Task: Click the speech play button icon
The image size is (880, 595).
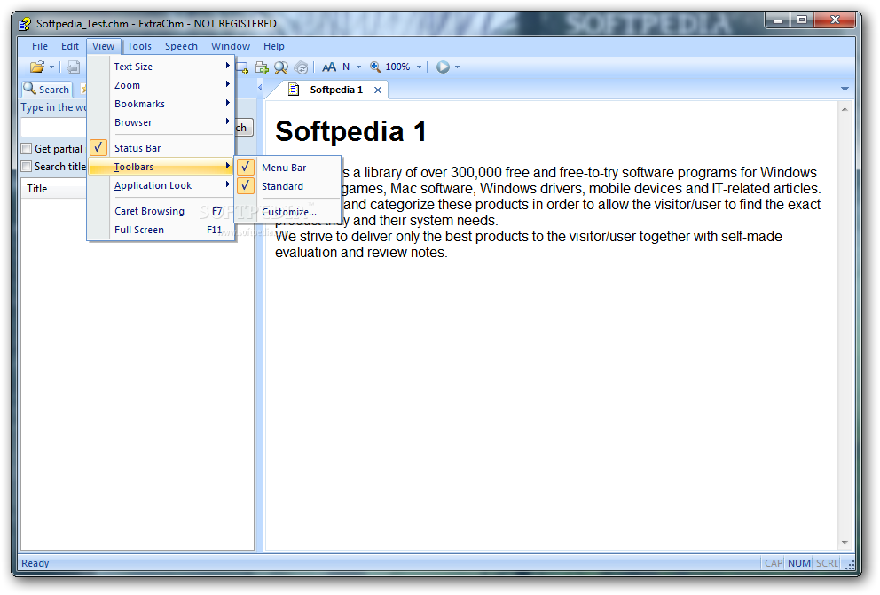Action: click(x=443, y=67)
